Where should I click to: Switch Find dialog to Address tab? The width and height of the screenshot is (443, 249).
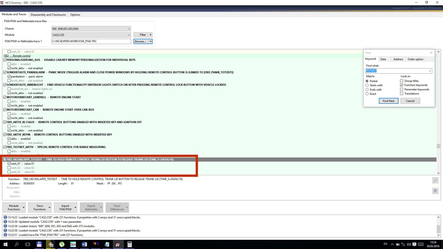point(398,59)
